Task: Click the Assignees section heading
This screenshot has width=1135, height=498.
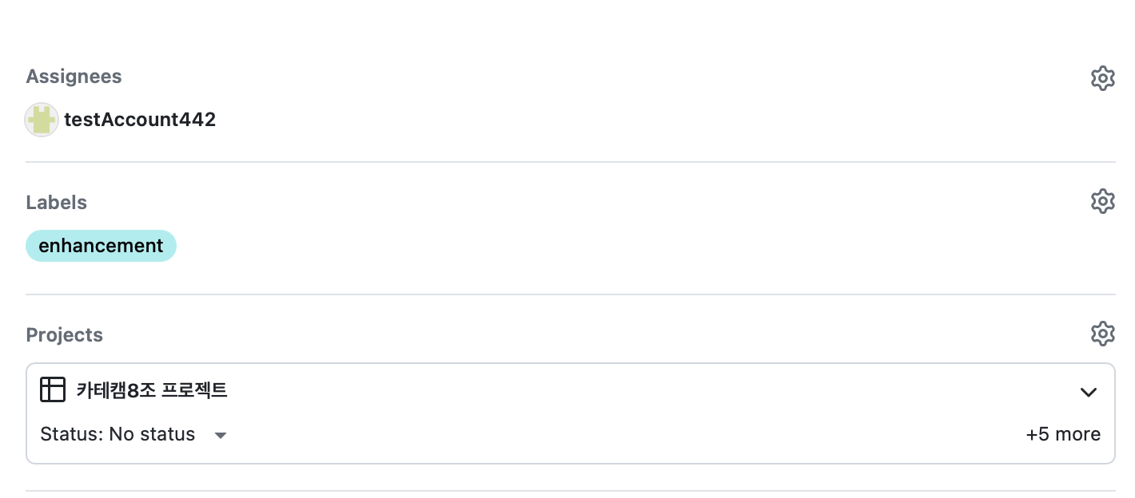Action: [74, 77]
